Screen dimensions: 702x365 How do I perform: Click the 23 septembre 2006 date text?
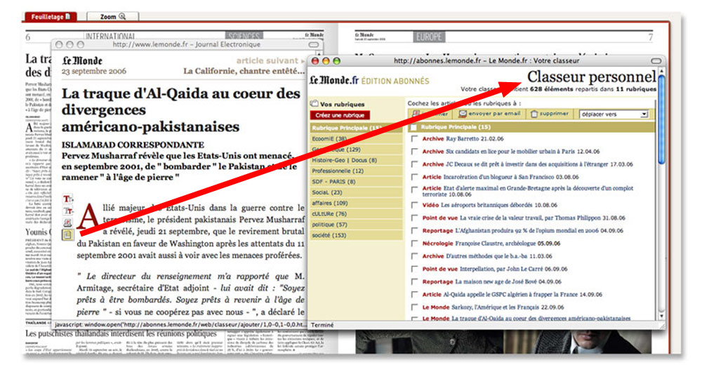(94, 71)
